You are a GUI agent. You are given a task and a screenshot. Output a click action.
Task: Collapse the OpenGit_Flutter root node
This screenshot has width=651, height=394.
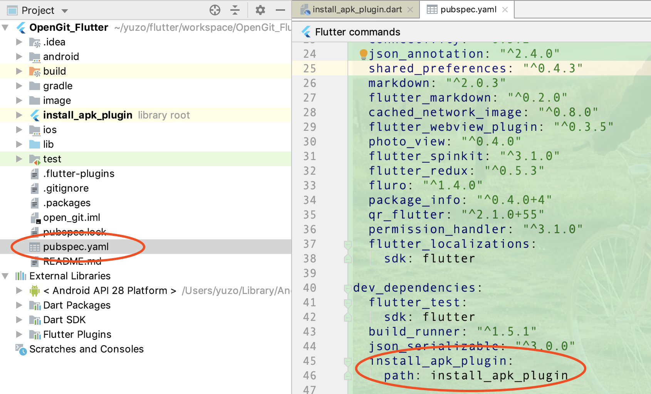pyautogui.click(x=5, y=27)
